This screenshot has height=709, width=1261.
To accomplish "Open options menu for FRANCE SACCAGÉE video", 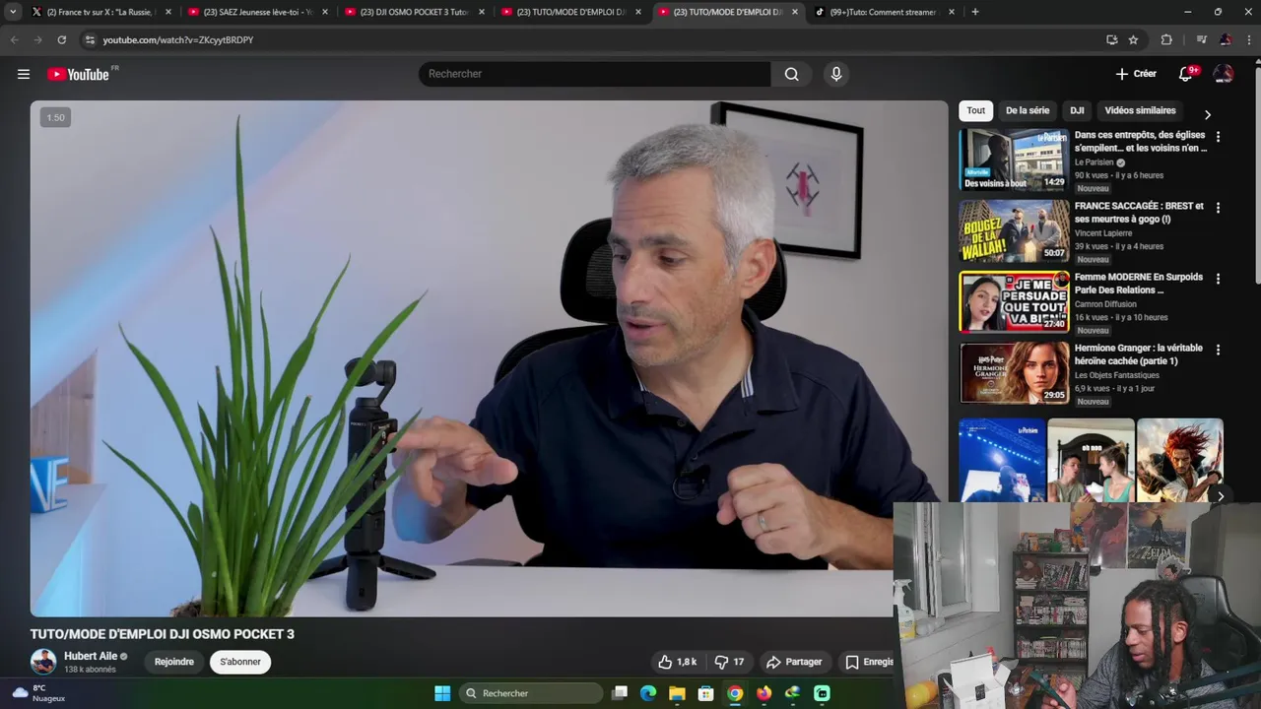I will pyautogui.click(x=1218, y=208).
